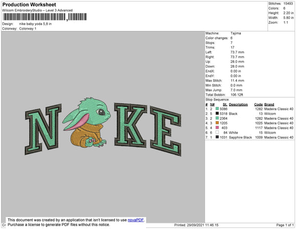This screenshot has height=229, width=296.
Task: Click the white swatch for stop 6
Action: (217, 132)
